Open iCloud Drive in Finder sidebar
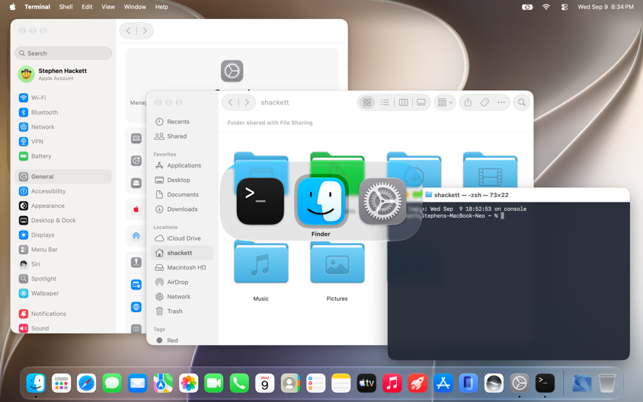This screenshot has height=402, width=643. (x=181, y=238)
